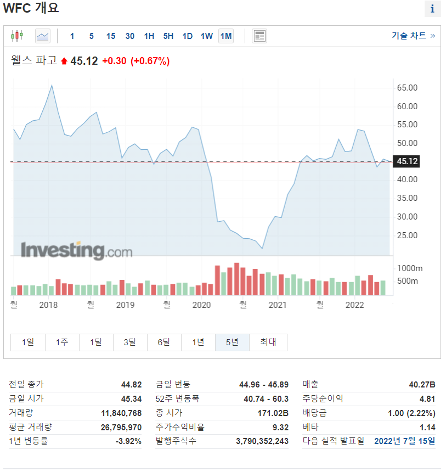446x472 pixels.
Task: Click the WFC 개요 heading
Action: (31, 8)
